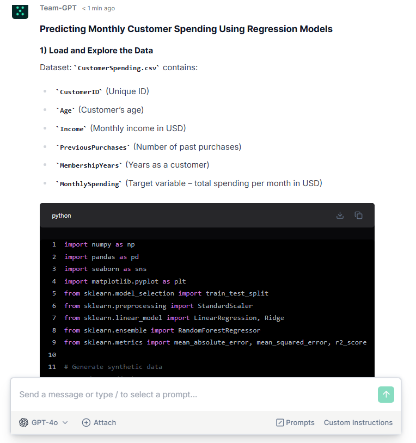Click the OpenAI logo by GPT-4o
The image size is (416, 443).
(24, 422)
